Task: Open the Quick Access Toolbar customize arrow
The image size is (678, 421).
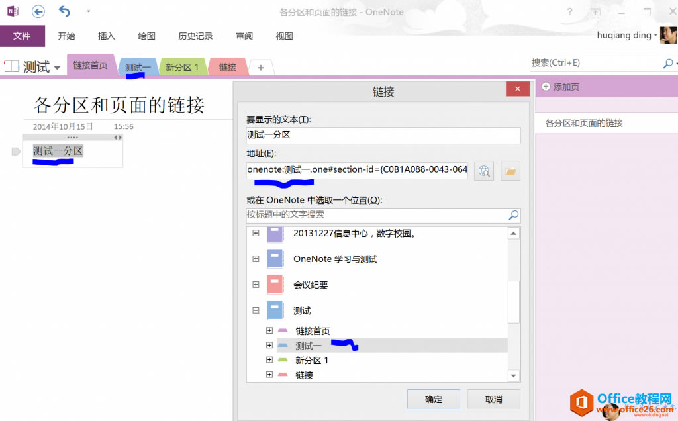Action: [x=88, y=11]
